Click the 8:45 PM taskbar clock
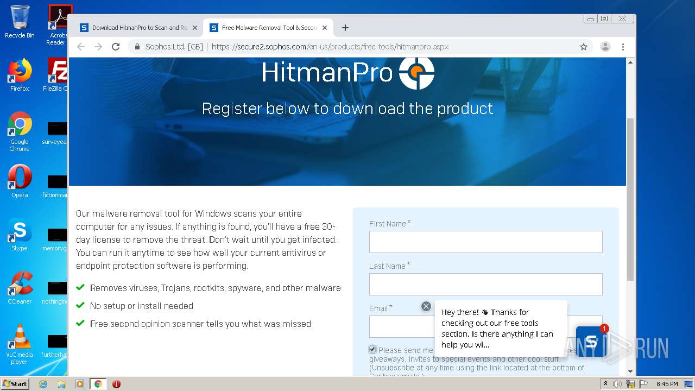Viewport: 695px width, 391px height. point(667,384)
